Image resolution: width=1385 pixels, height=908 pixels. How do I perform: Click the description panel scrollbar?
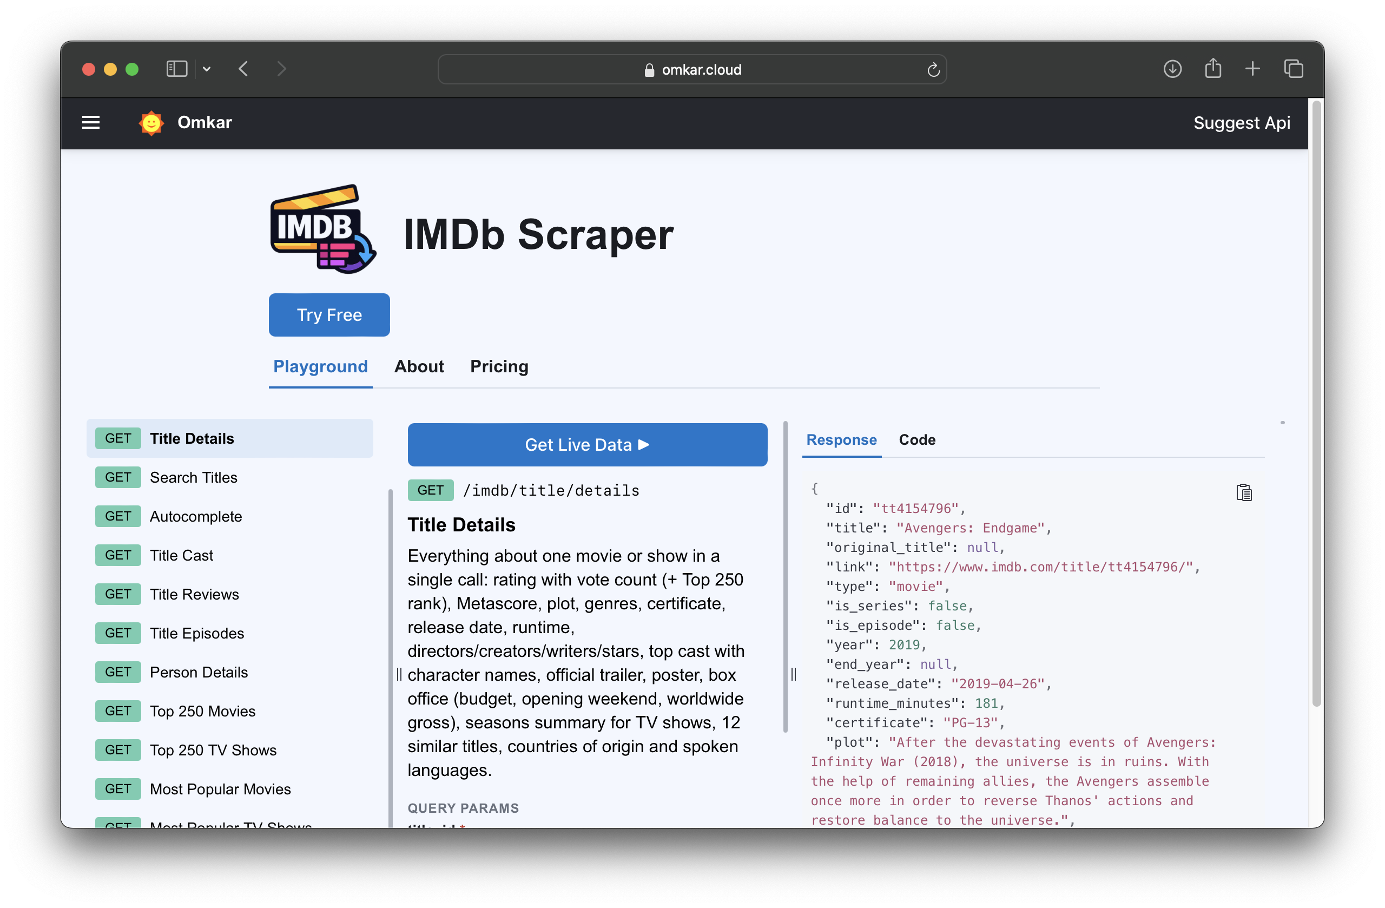tap(785, 576)
